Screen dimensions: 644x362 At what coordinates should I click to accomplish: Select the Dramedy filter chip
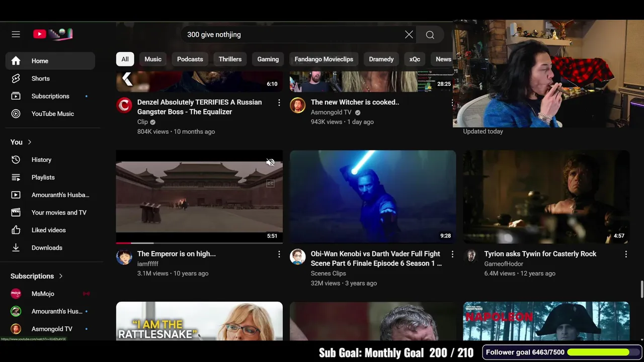(x=381, y=59)
